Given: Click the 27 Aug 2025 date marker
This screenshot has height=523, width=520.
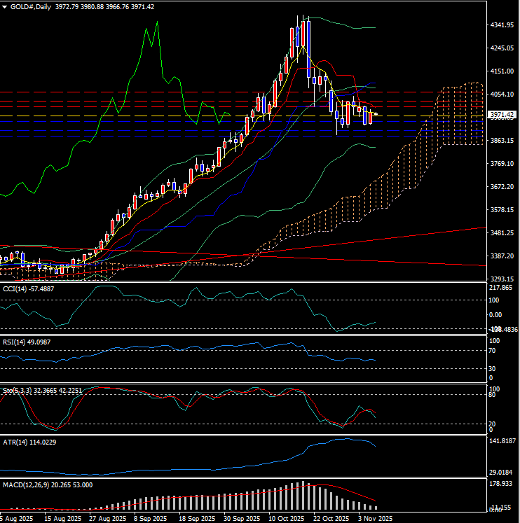Looking at the screenshot, I should (x=109, y=518).
